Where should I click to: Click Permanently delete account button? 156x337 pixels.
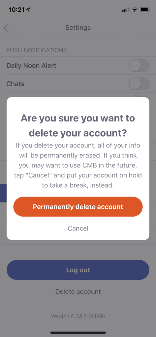tap(78, 207)
